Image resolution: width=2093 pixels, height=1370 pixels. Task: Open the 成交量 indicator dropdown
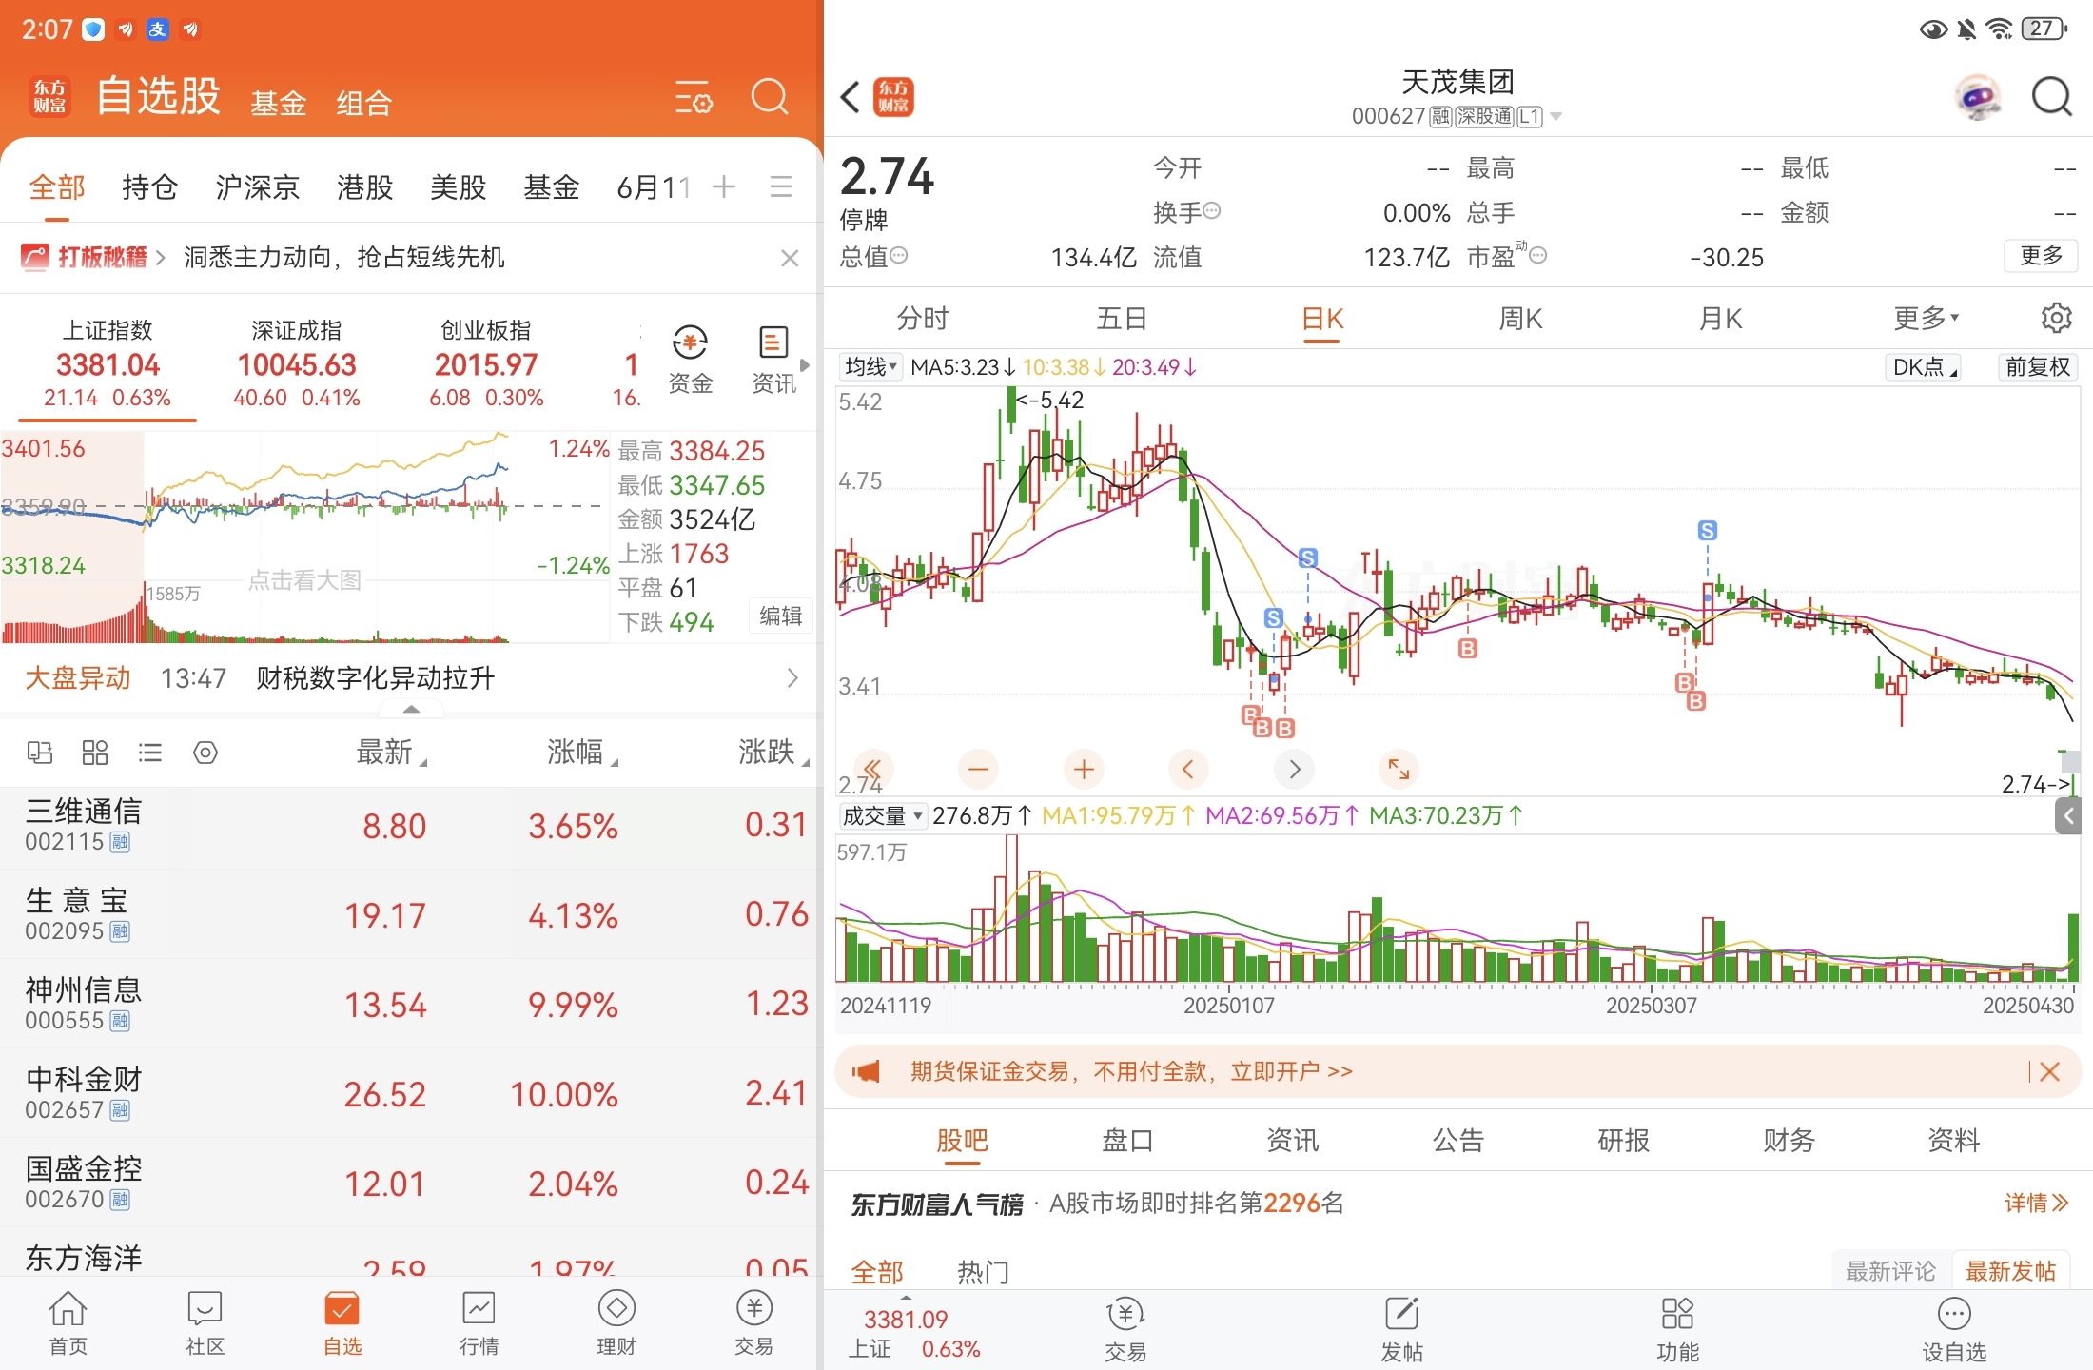pos(882,816)
